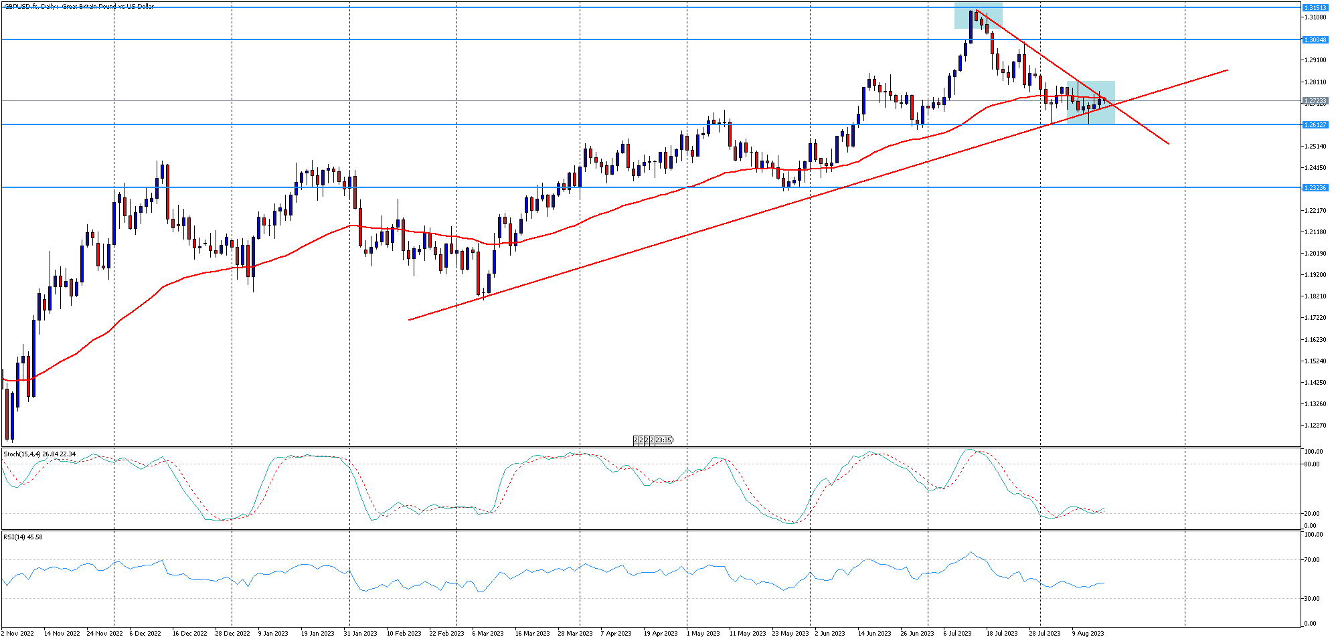Click the 14 Jun 2023 date label
The image size is (1336, 641).
[875, 634]
